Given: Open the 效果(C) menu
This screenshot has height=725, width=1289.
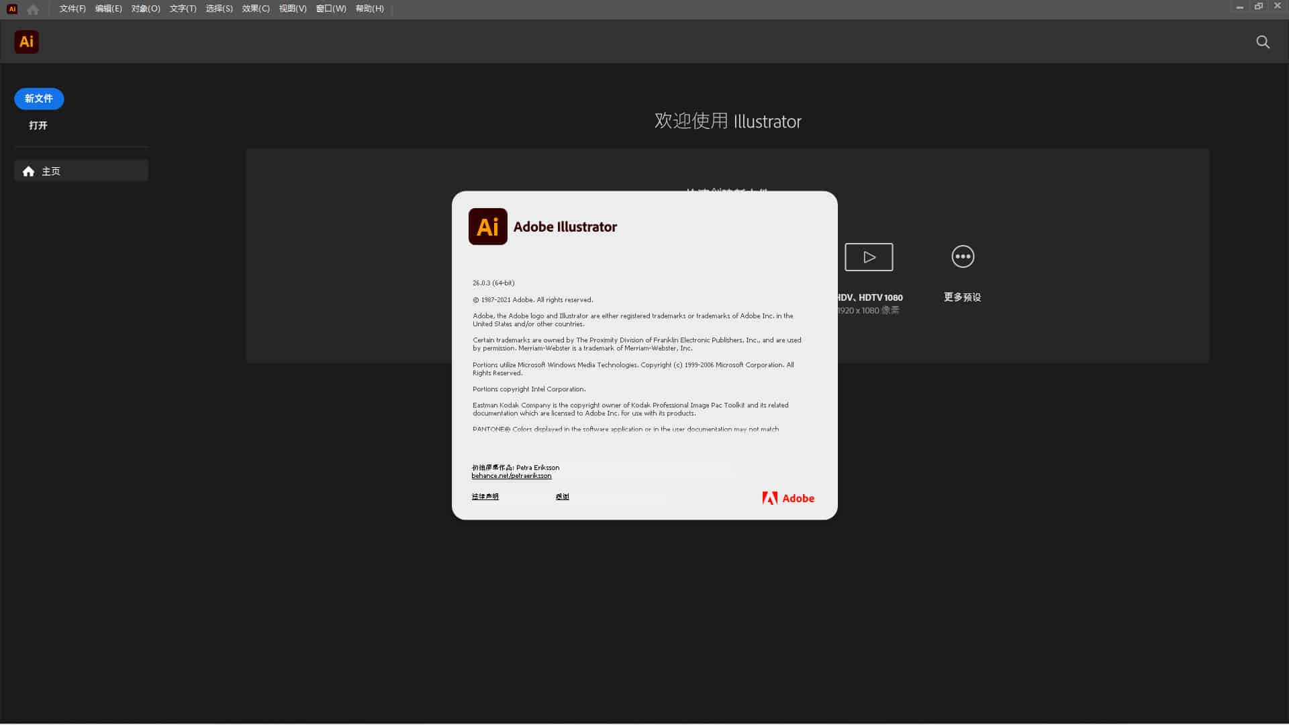Looking at the screenshot, I should (x=256, y=9).
